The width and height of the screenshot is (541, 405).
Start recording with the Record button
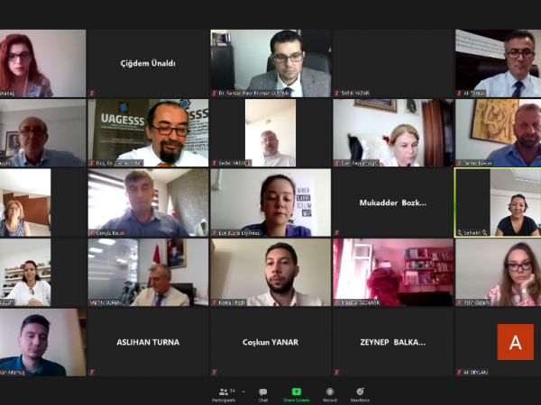pos(329,395)
